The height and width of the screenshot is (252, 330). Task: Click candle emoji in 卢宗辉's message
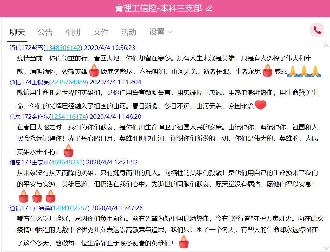pyautogui.click(x=183, y=242)
